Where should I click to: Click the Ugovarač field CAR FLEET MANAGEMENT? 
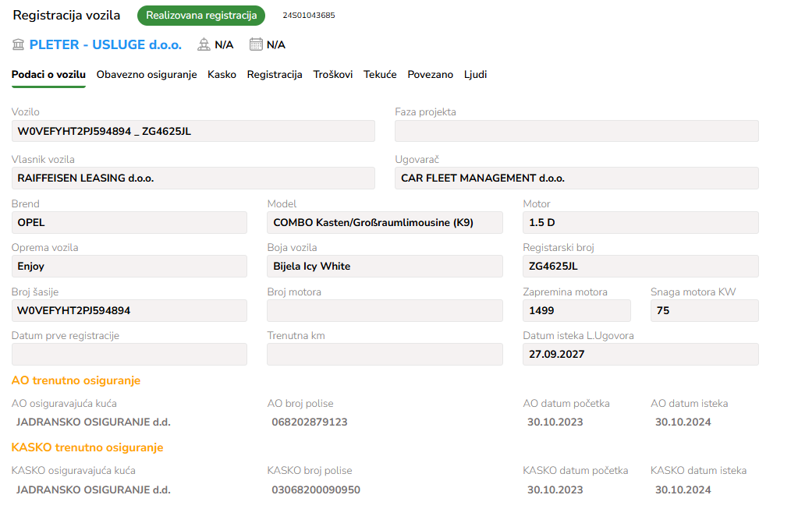tap(576, 179)
